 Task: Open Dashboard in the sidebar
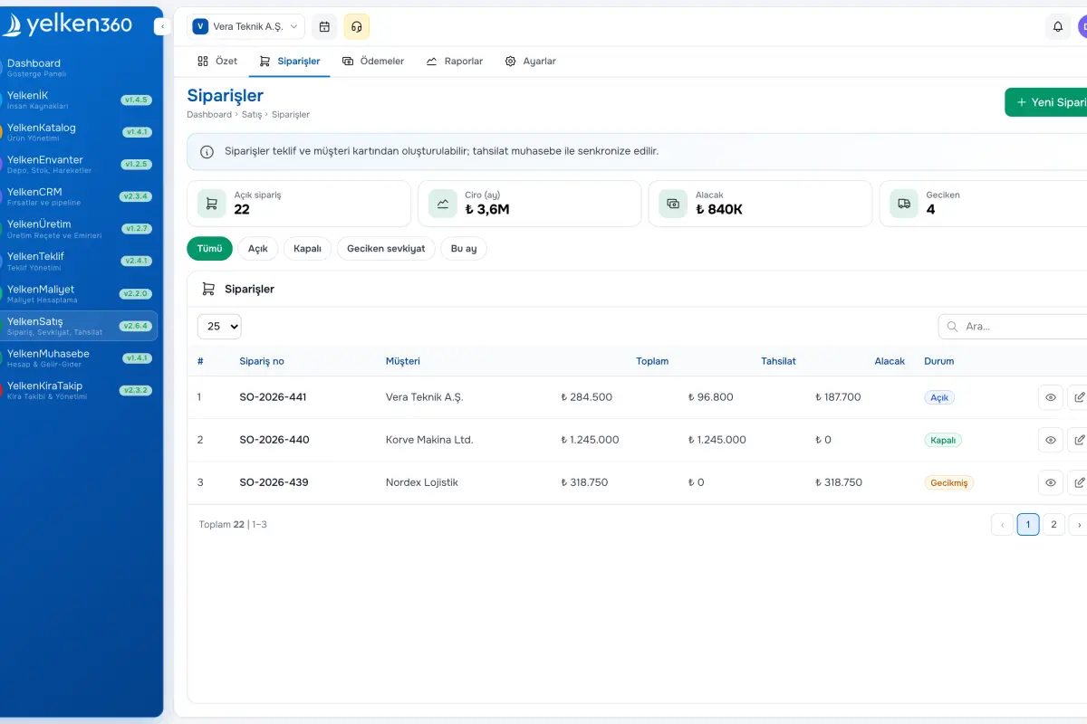[79, 67]
